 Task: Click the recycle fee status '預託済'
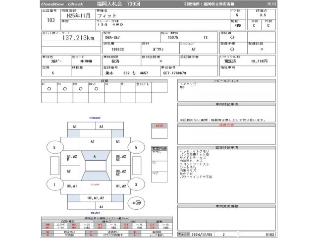click(230, 61)
